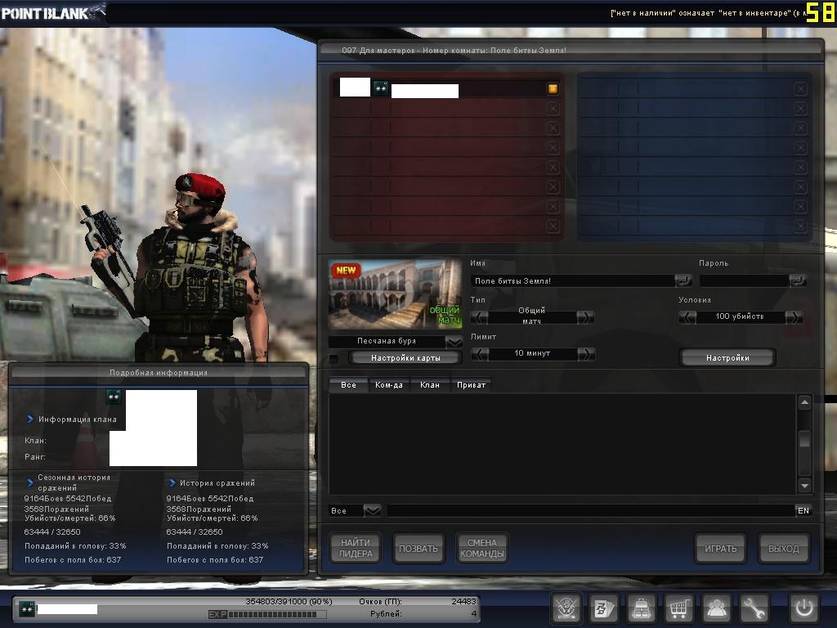Open the PB mission cards icon
Screen dimensions: 837x628
pyautogui.click(x=603, y=608)
